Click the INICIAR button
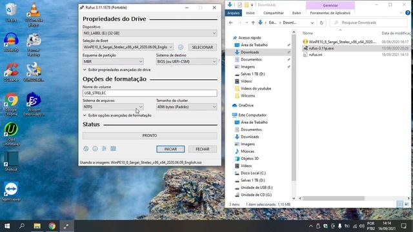Viewport: 413px width, 232px height. click(x=170, y=149)
